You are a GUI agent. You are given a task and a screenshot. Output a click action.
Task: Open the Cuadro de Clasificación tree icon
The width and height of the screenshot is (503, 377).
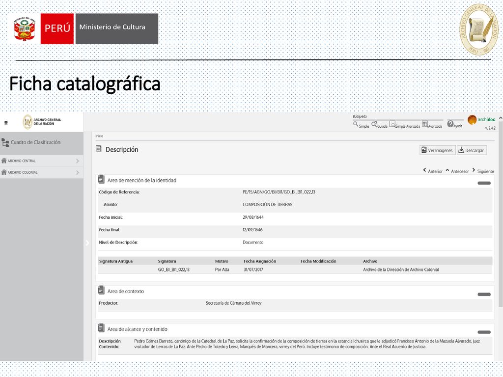tap(5, 142)
